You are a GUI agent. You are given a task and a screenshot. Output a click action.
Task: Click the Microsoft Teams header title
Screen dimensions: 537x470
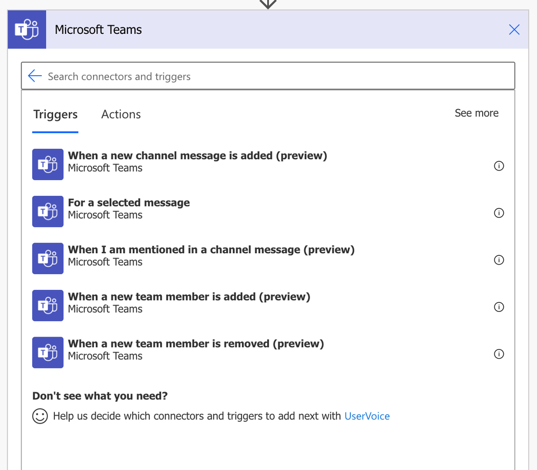point(98,30)
